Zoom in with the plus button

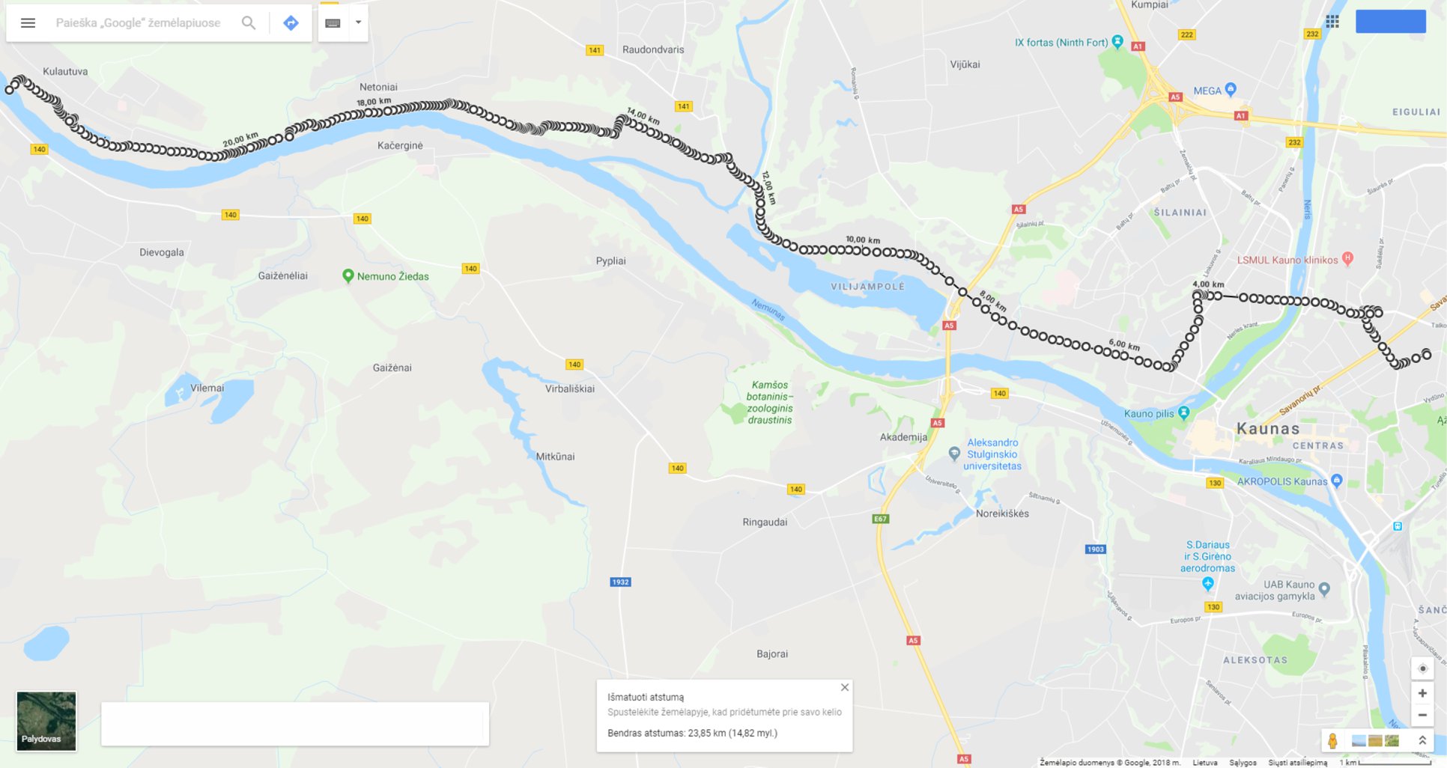[1422, 693]
